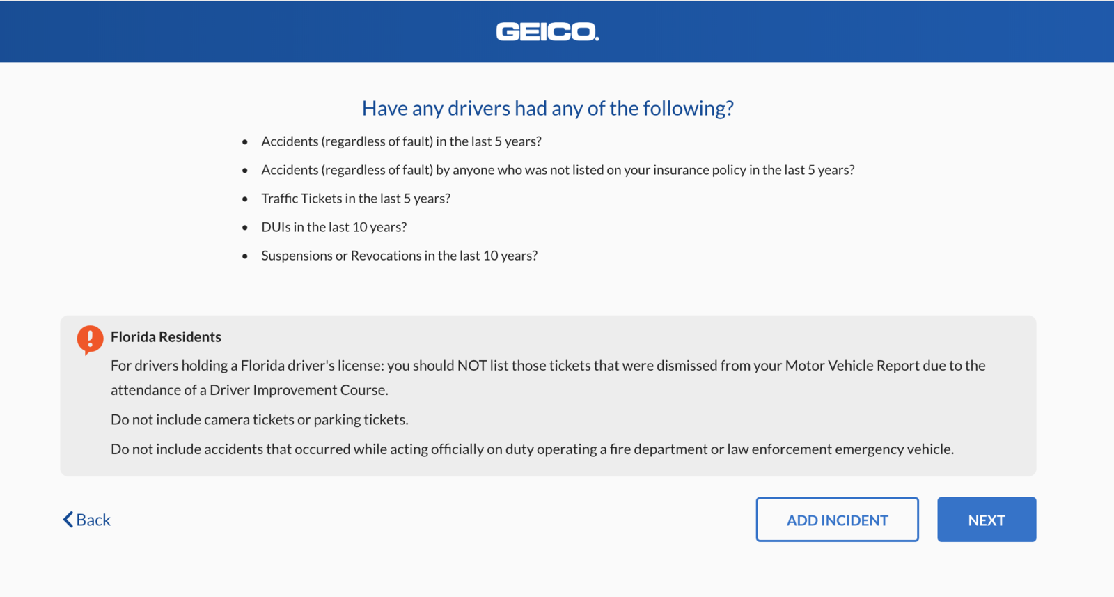Click the bullet dot beside Traffic Tickets
Screen dimensions: 1114x597
pos(245,199)
